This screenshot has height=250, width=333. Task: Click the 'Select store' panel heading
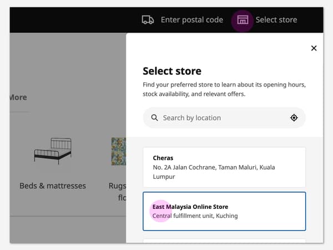tap(172, 71)
